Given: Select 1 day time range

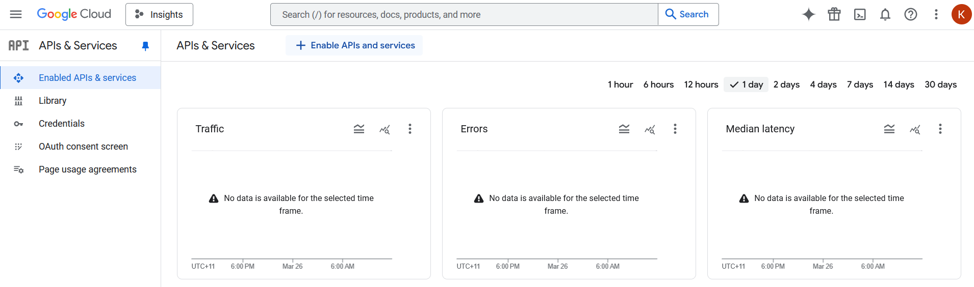Looking at the screenshot, I should 746,84.
